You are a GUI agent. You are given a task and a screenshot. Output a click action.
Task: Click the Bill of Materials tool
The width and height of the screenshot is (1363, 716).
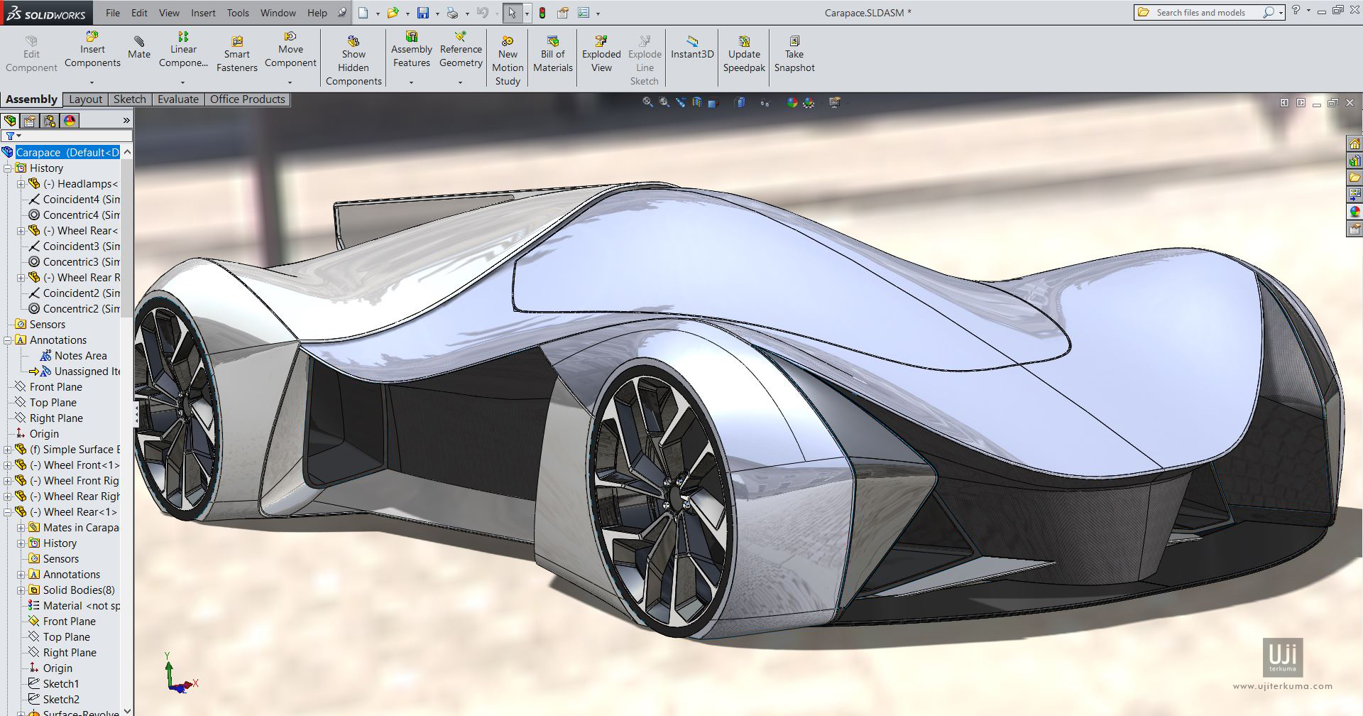tap(552, 53)
